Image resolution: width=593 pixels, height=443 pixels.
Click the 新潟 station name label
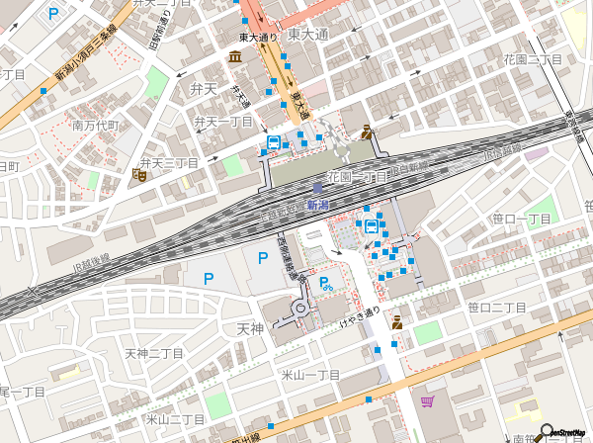pyautogui.click(x=317, y=205)
